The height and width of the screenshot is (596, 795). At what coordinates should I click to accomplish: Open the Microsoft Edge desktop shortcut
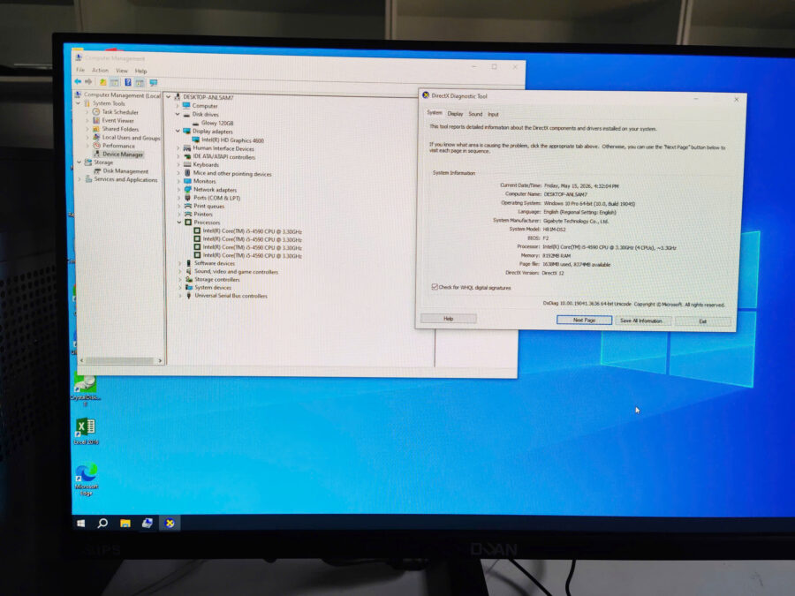point(87,479)
